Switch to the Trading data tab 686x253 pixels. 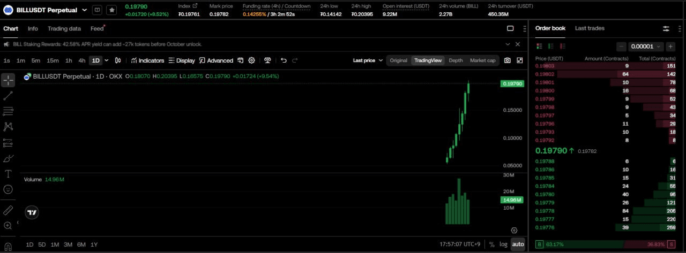point(64,28)
